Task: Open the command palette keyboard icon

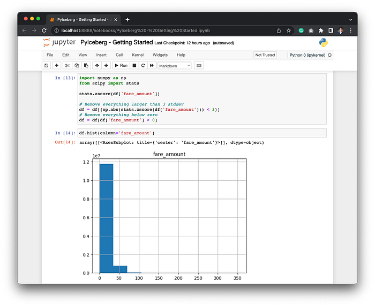Action: pos(199,65)
